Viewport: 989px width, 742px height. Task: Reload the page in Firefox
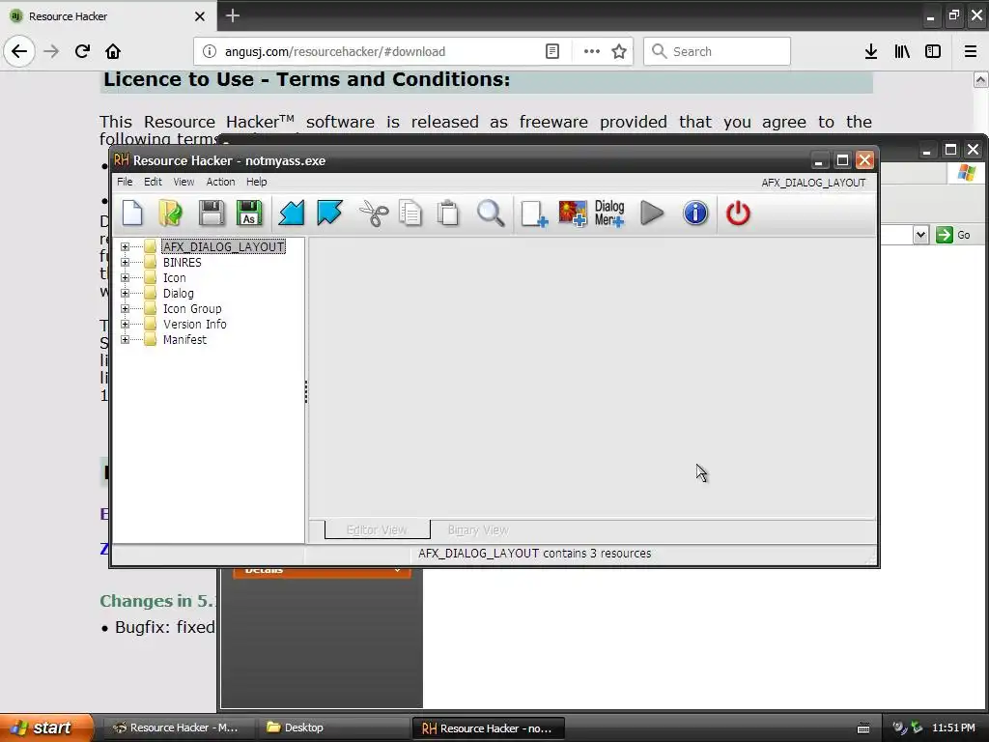[82, 51]
